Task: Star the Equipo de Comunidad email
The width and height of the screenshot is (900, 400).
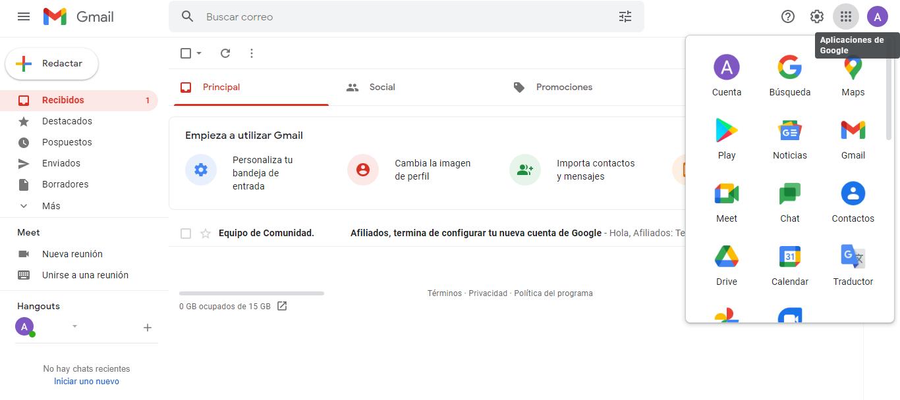Action: [x=206, y=234]
